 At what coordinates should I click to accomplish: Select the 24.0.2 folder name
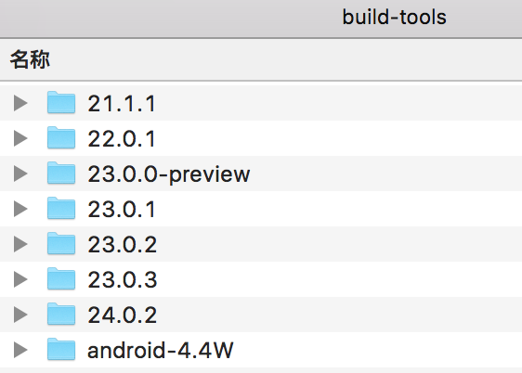coord(123,315)
